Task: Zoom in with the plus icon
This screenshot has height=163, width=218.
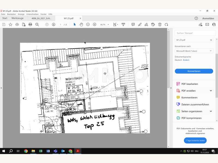Action: pyautogui.click(x=95, y=24)
